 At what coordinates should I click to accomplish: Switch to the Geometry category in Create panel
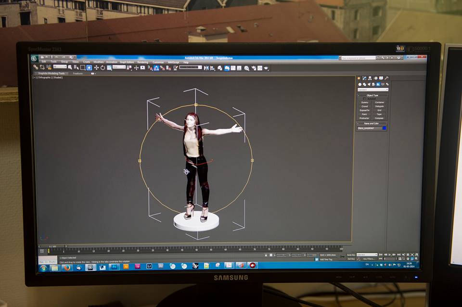tap(360, 84)
